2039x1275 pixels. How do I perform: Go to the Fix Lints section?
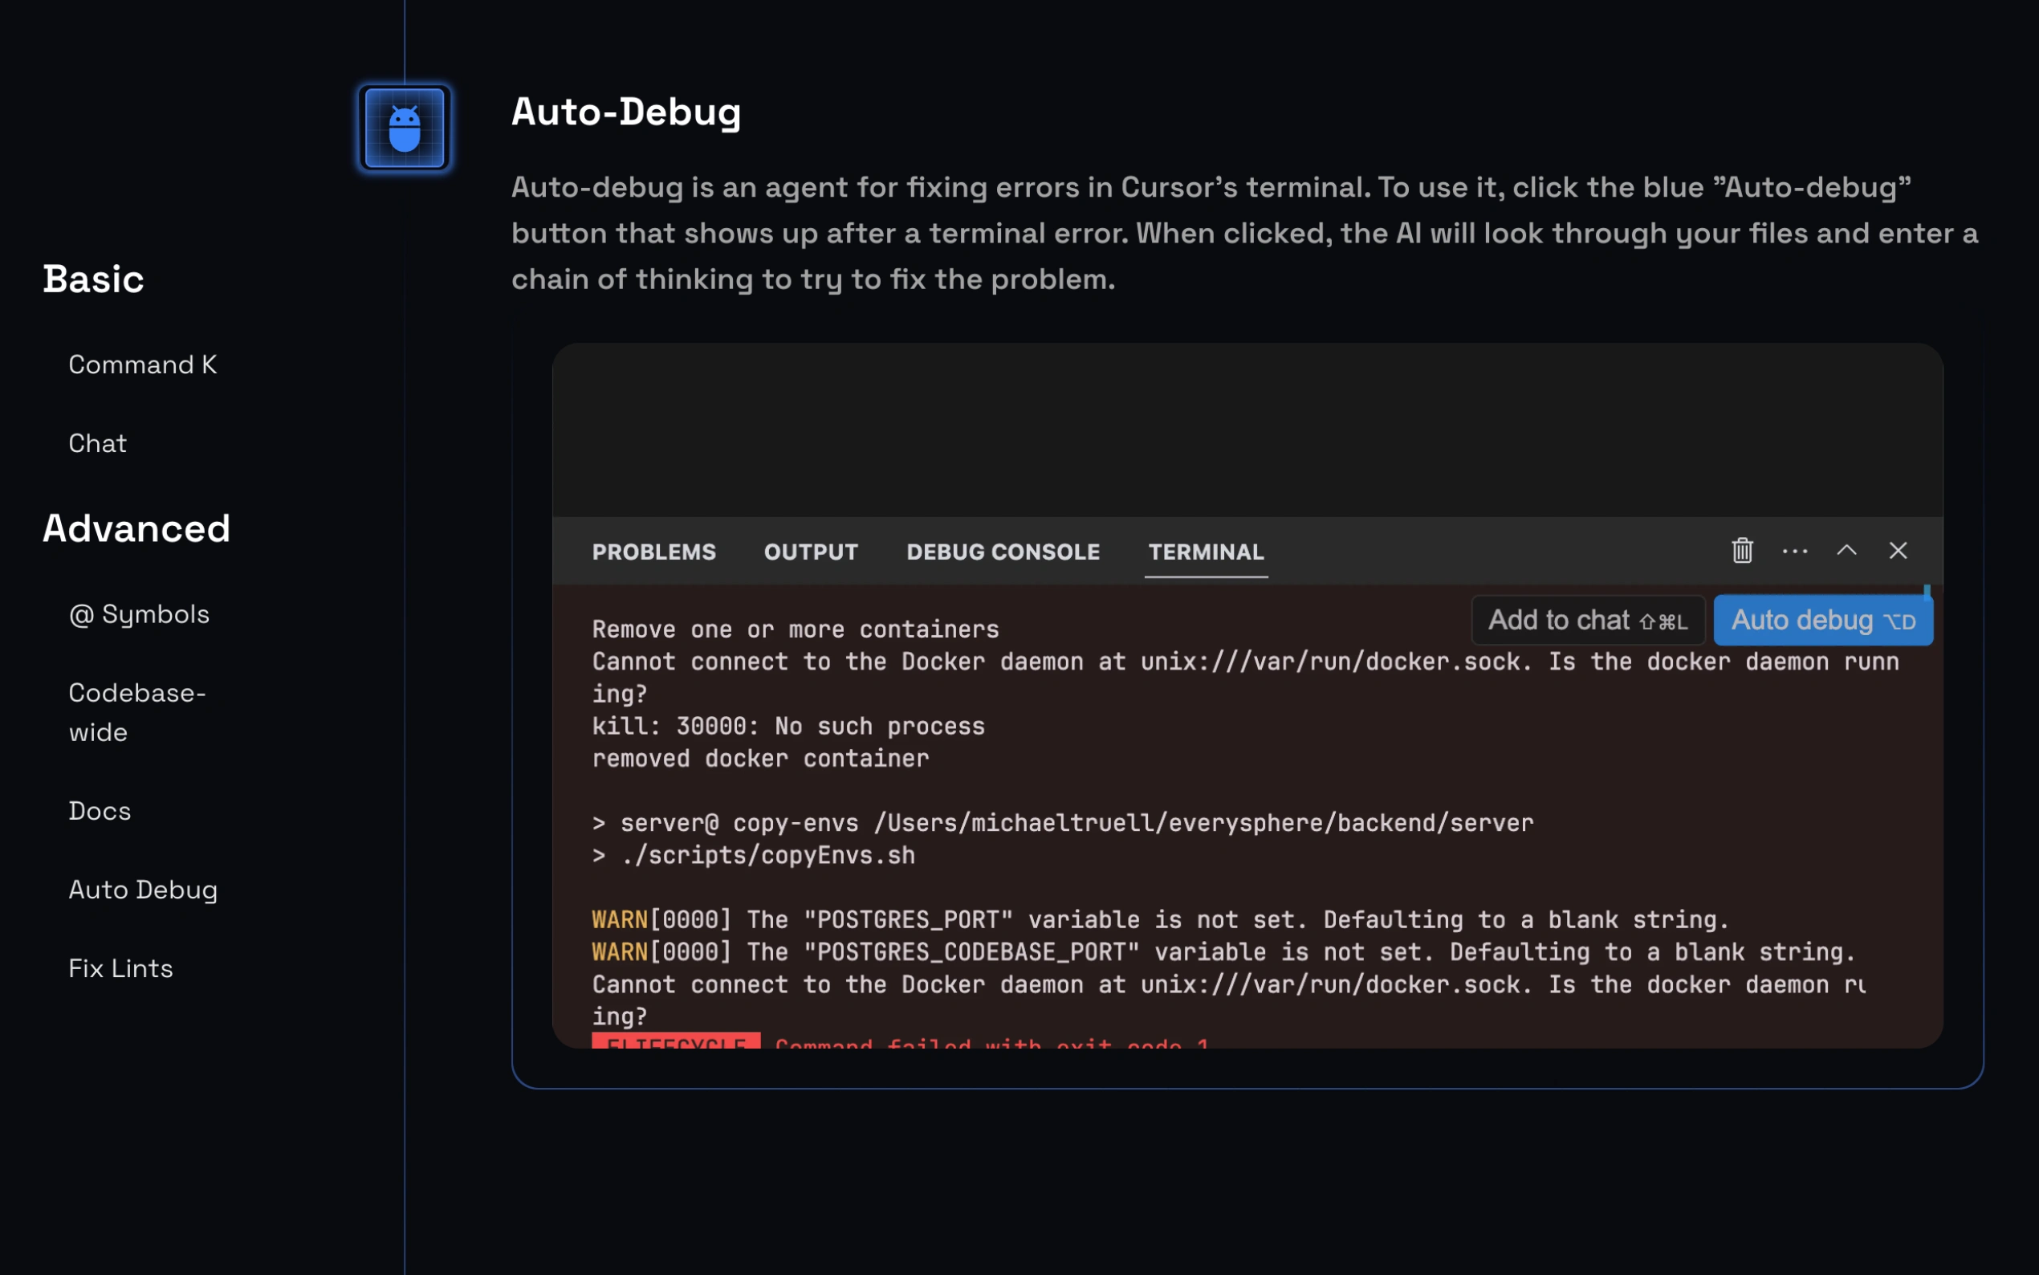pos(120,968)
